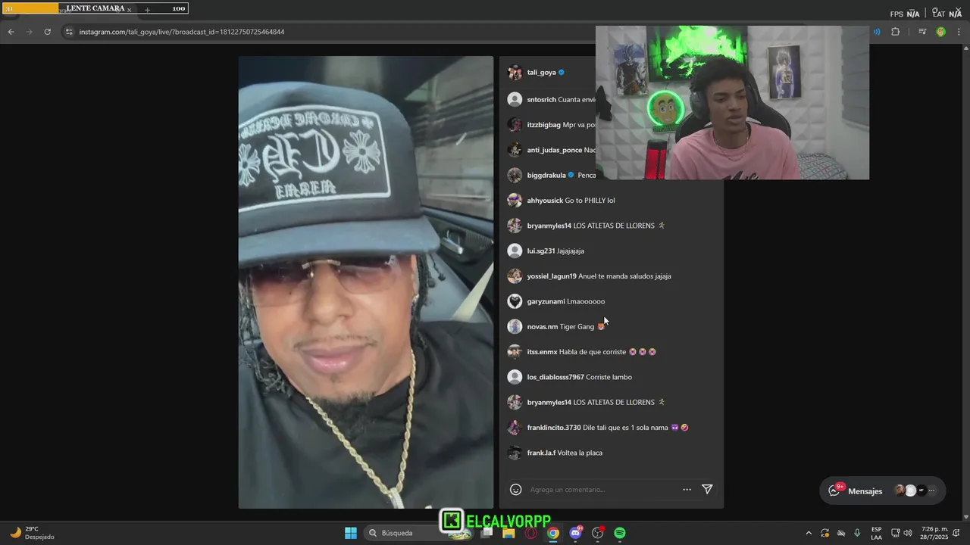Open the clock showing 7:26 p. m.

click(x=934, y=533)
